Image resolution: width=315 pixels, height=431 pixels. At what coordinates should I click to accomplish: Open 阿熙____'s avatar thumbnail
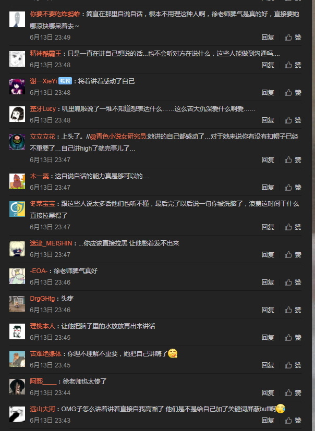tap(17, 387)
